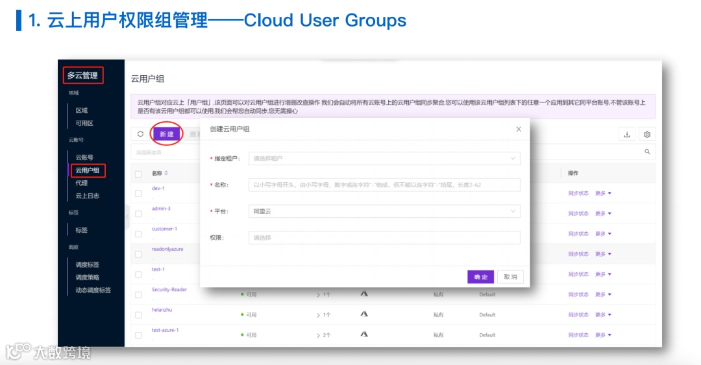Check the test-azure-1 row checkbox
This screenshot has height=365, width=701.
139,335
